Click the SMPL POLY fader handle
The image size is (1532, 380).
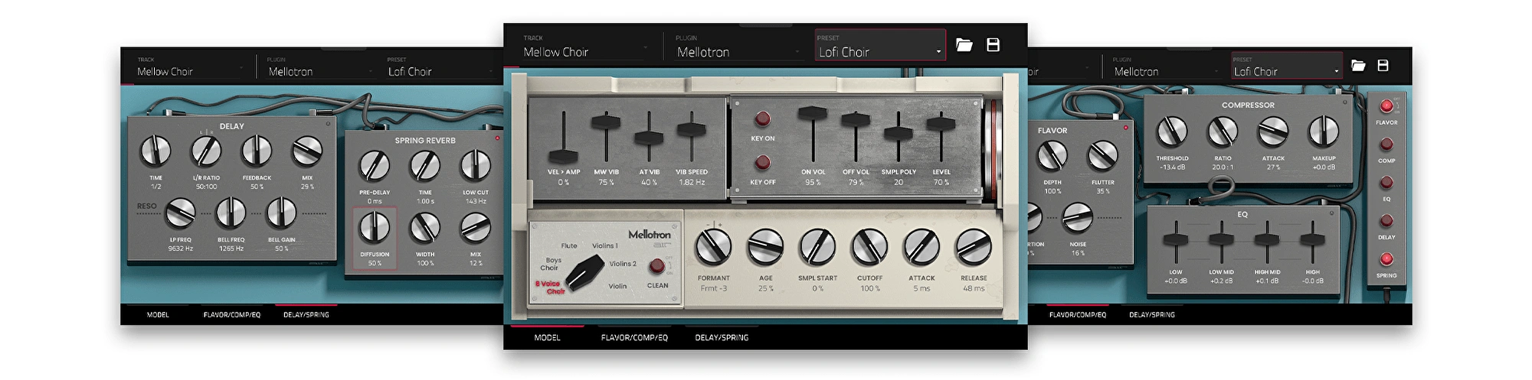click(x=898, y=135)
